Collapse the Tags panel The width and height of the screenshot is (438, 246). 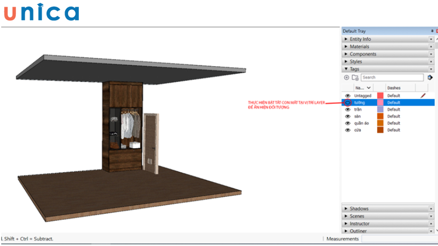[346, 69]
